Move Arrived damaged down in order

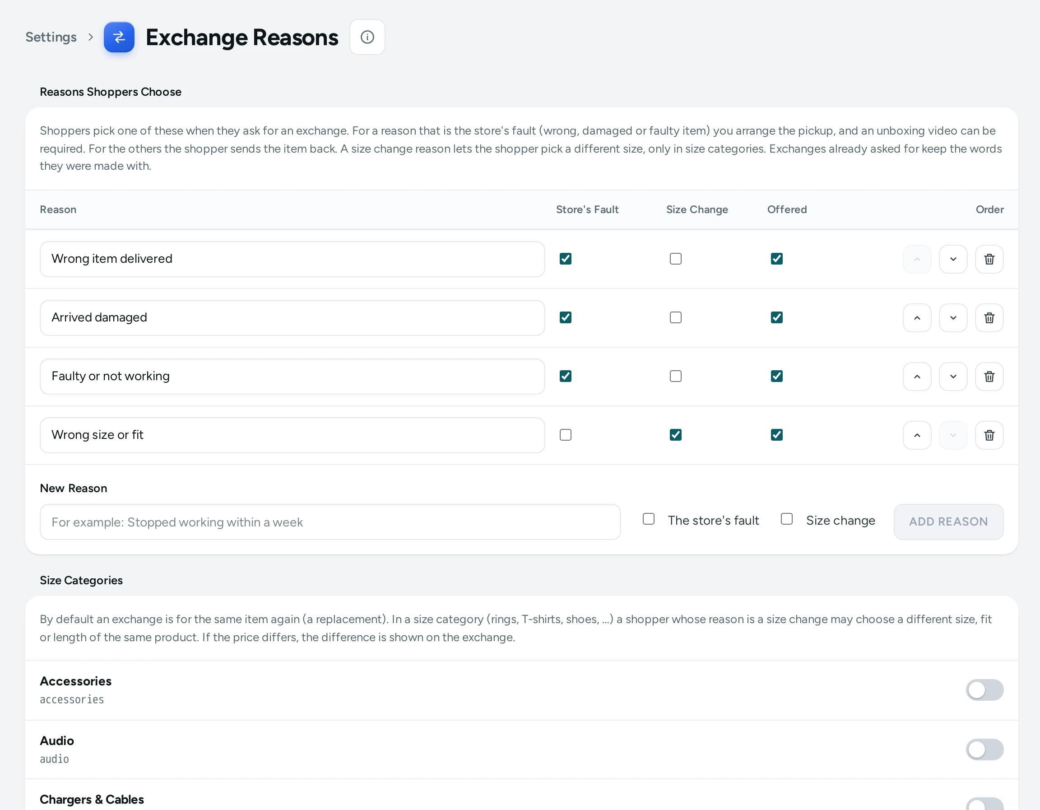[x=953, y=317]
